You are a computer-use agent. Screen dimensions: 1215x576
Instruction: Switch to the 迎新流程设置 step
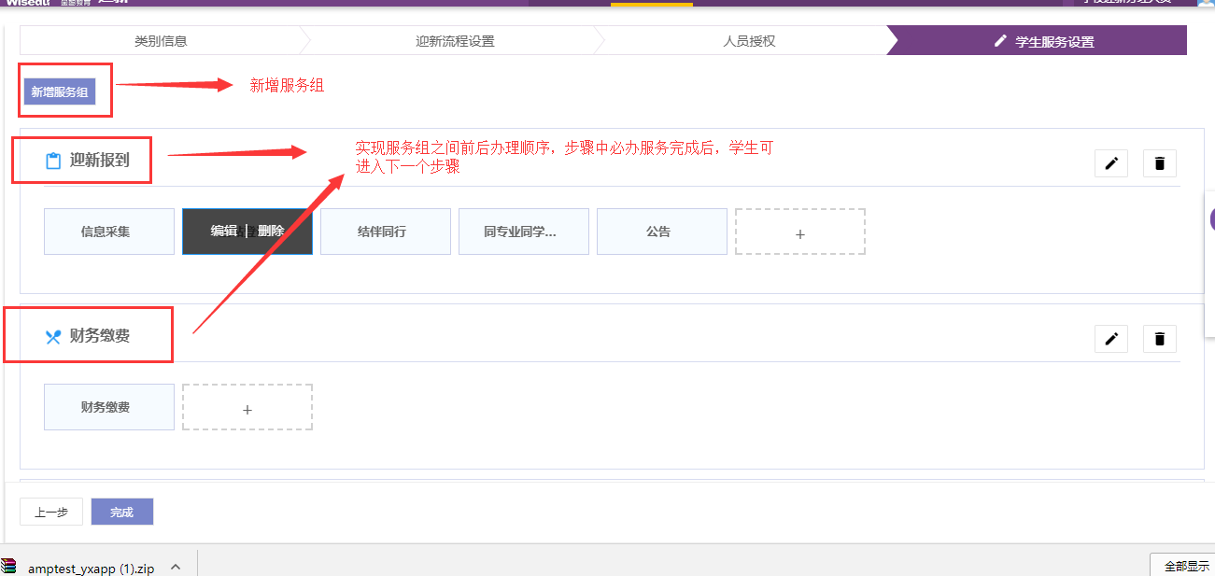455,41
